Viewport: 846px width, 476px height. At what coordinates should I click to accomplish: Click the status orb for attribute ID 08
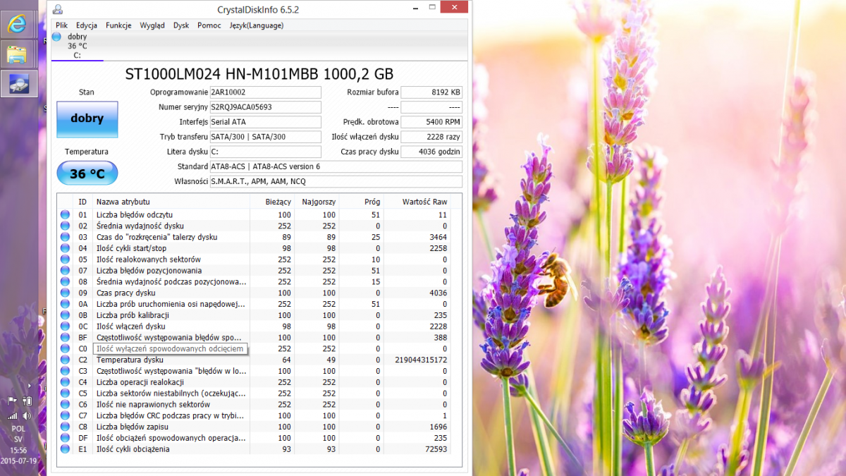tap(65, 281)
